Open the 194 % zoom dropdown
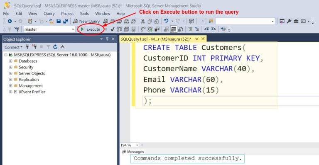Screen dimensions: 319x165 tap(137, 145)
